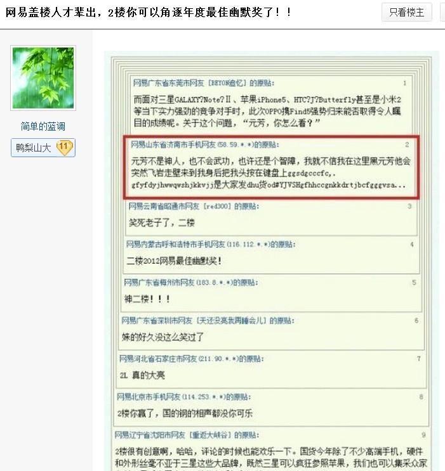Click floor 1 text mentioning OPPO Find5
The width and height of the screenshot is (445, 471).
coord(267,111)
